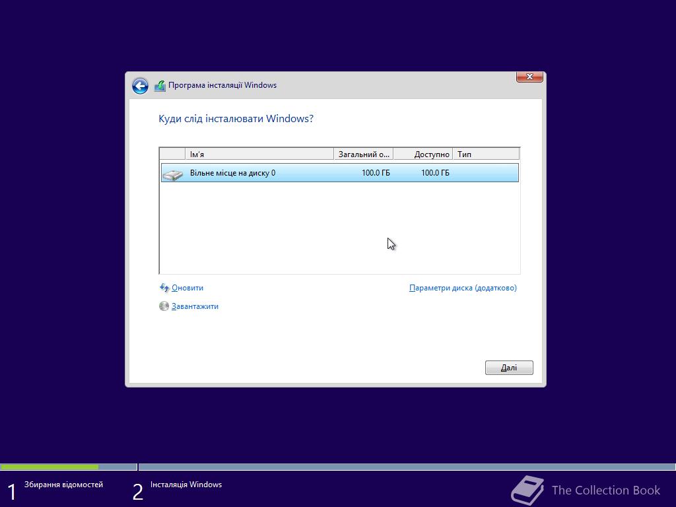Click available space value 100.0 ГБ
Viewport: 676px width, 507px height.
(x=435, y=173)
